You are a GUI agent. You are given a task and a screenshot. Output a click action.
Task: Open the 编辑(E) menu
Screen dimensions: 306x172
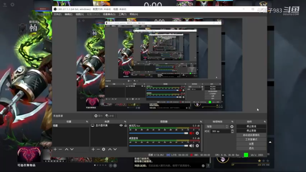coord(68,14)
